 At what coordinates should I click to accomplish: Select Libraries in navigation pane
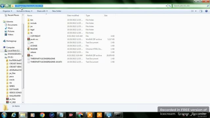[x=10, y=22]
